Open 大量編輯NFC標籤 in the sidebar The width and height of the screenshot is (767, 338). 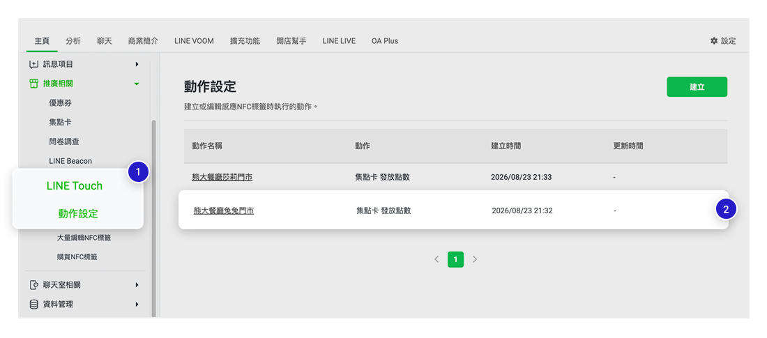84,238
